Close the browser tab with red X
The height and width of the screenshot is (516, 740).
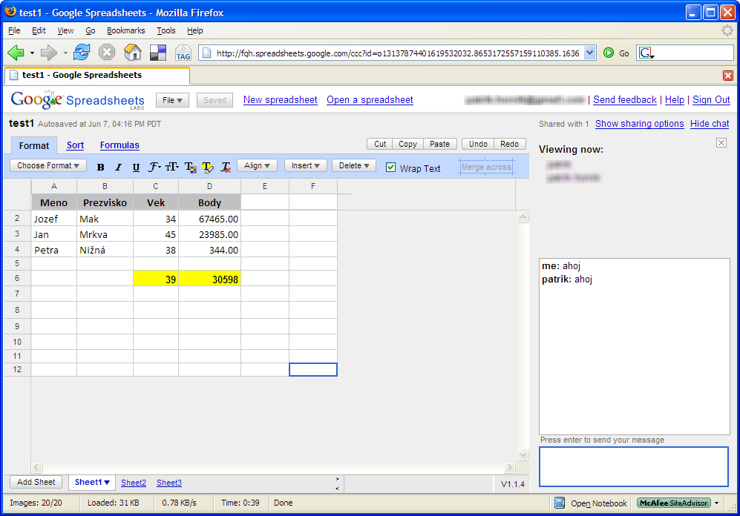[x=727, y=76]
